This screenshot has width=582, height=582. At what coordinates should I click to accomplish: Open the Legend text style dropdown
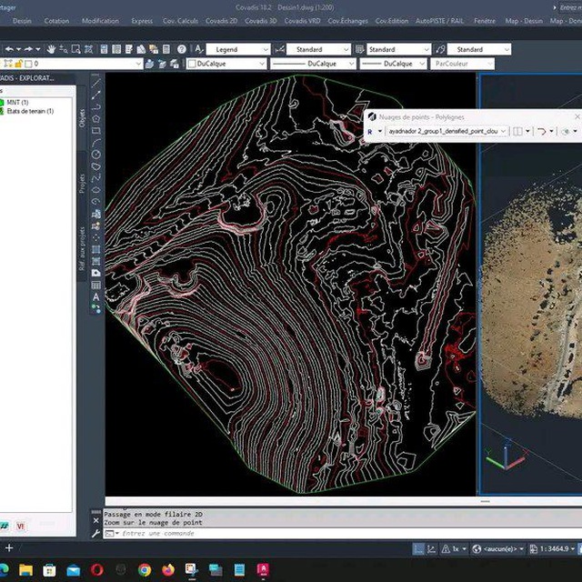pyautogui.click(x=238, y=49)
